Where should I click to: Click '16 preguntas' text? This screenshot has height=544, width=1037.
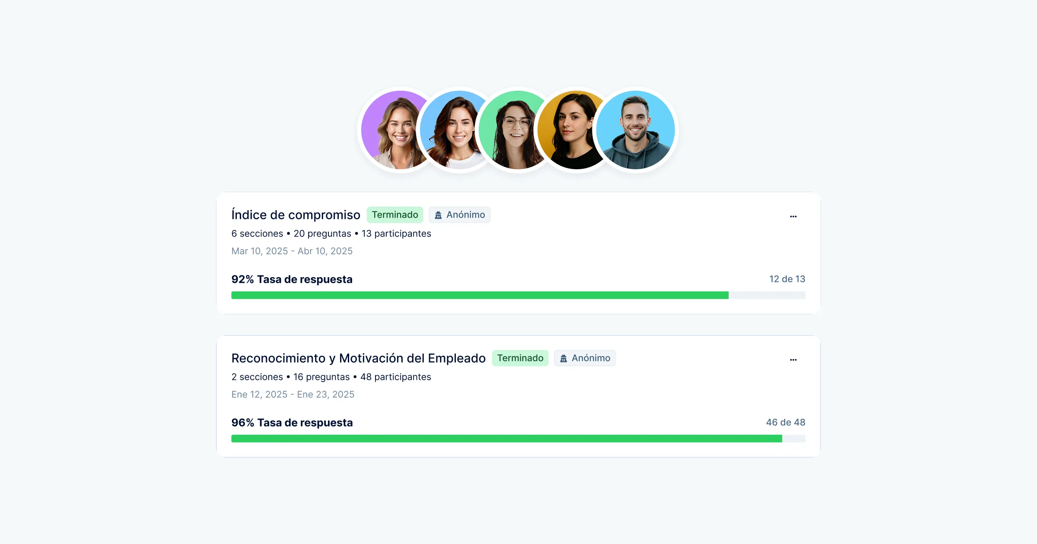tap(321, 377)
